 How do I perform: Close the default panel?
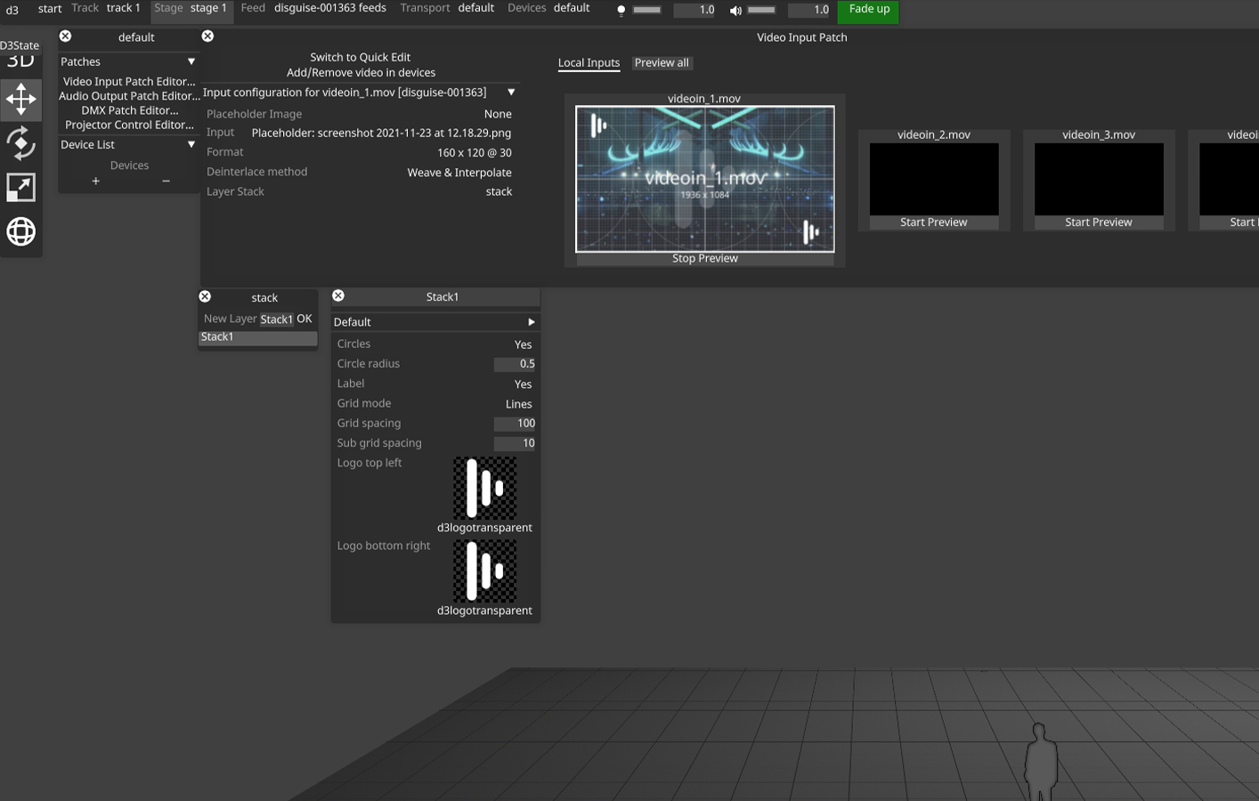[x=65, y=36]
